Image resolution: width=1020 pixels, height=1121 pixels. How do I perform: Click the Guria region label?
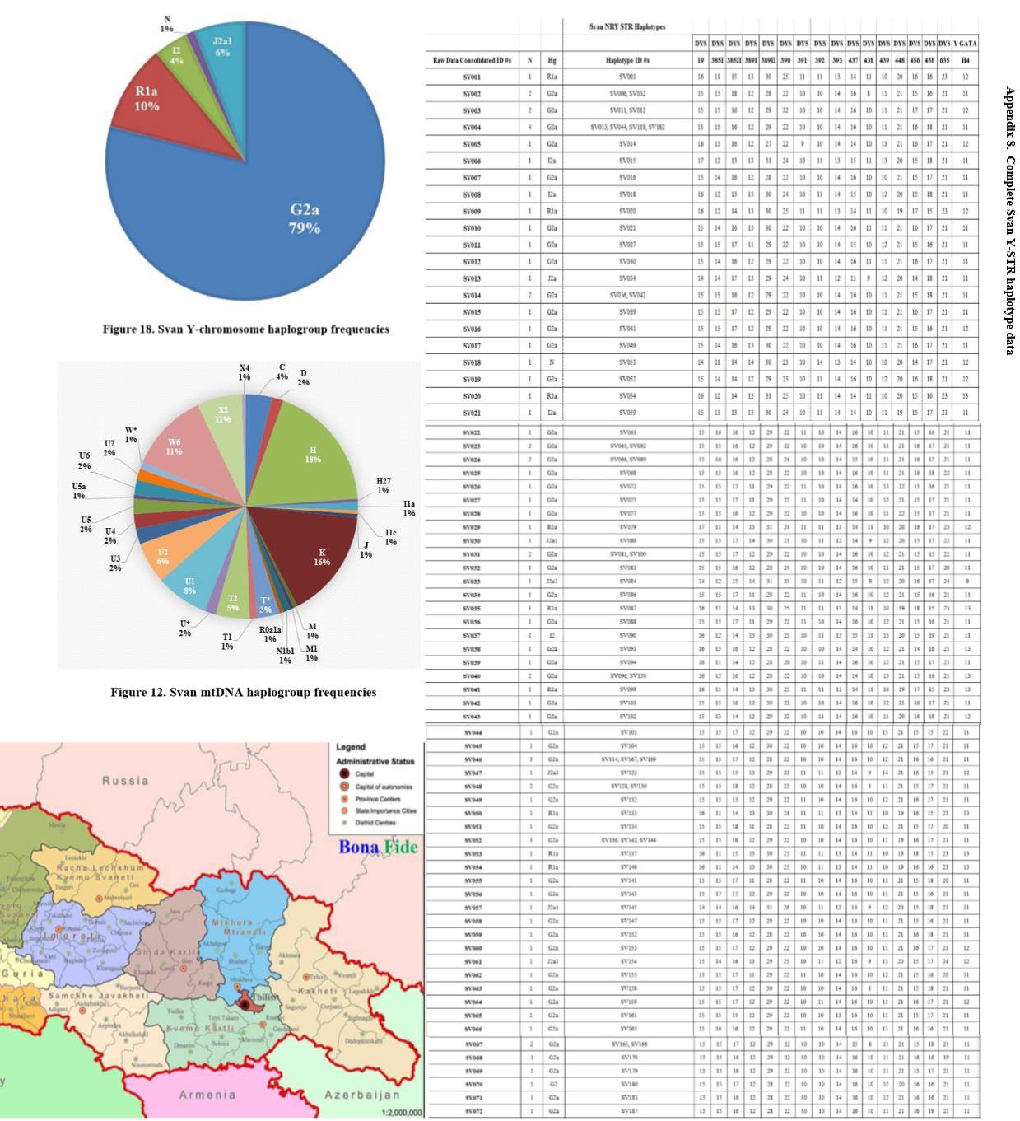click(22, 974)
